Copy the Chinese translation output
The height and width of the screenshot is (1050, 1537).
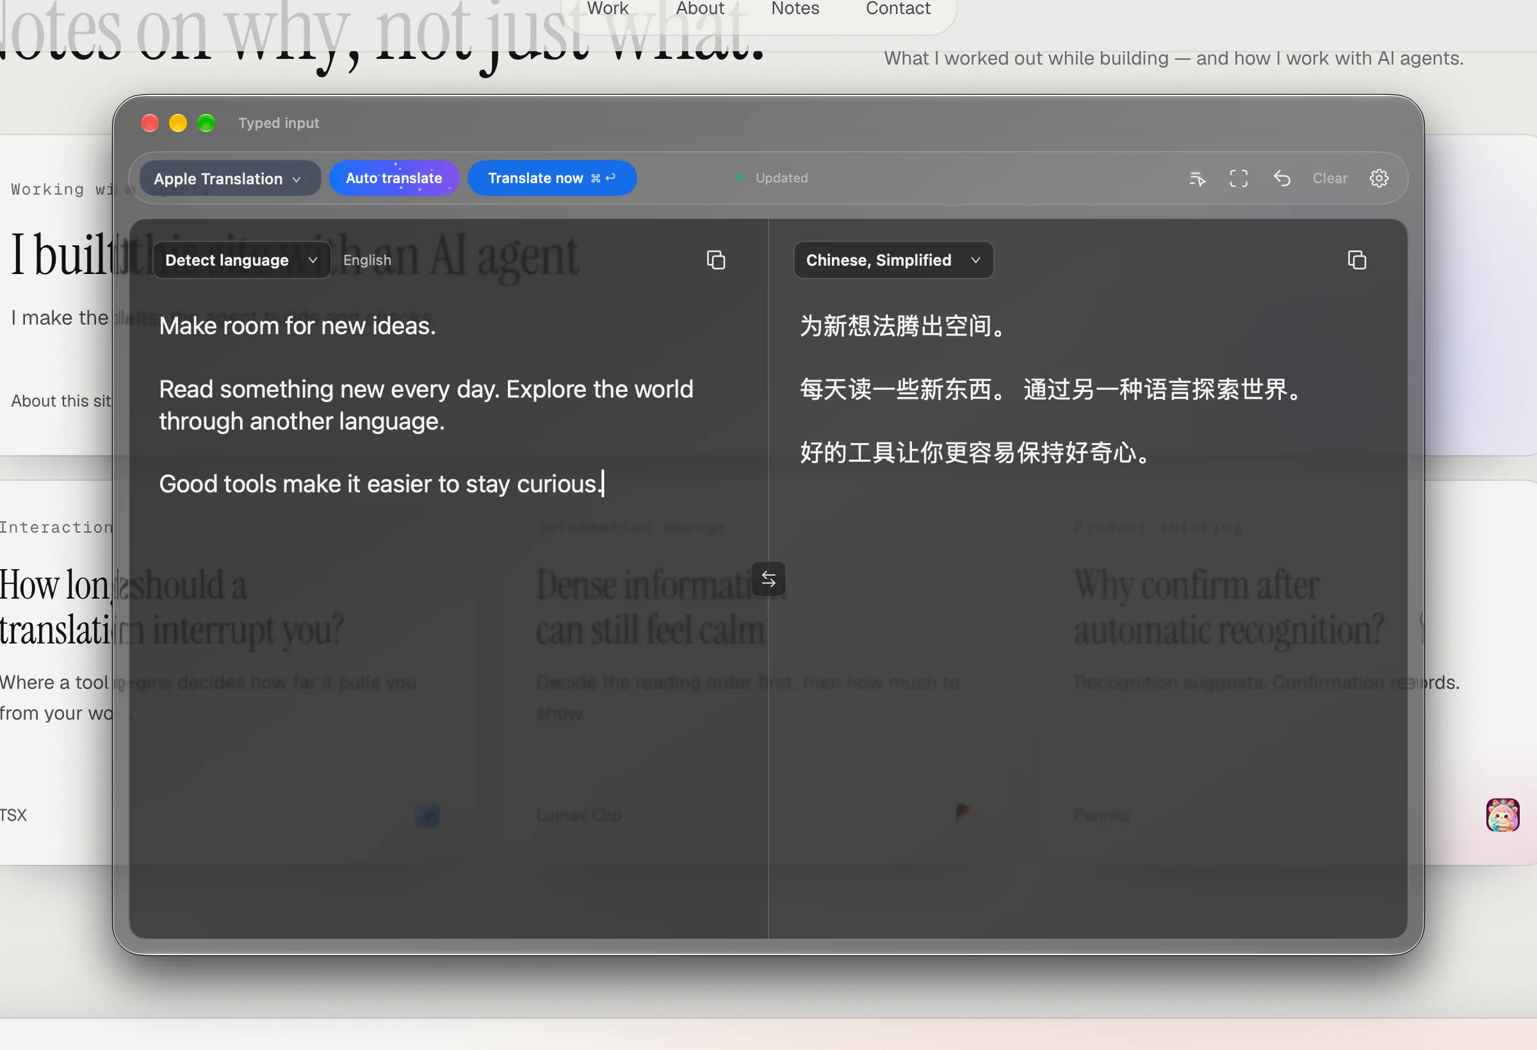click(1356, 260)
